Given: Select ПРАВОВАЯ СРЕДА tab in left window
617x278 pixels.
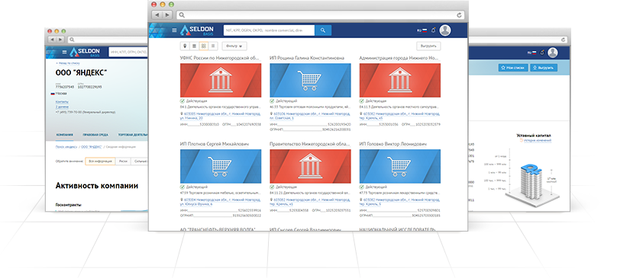Looking at the screenshot, I should coord(95,135).
